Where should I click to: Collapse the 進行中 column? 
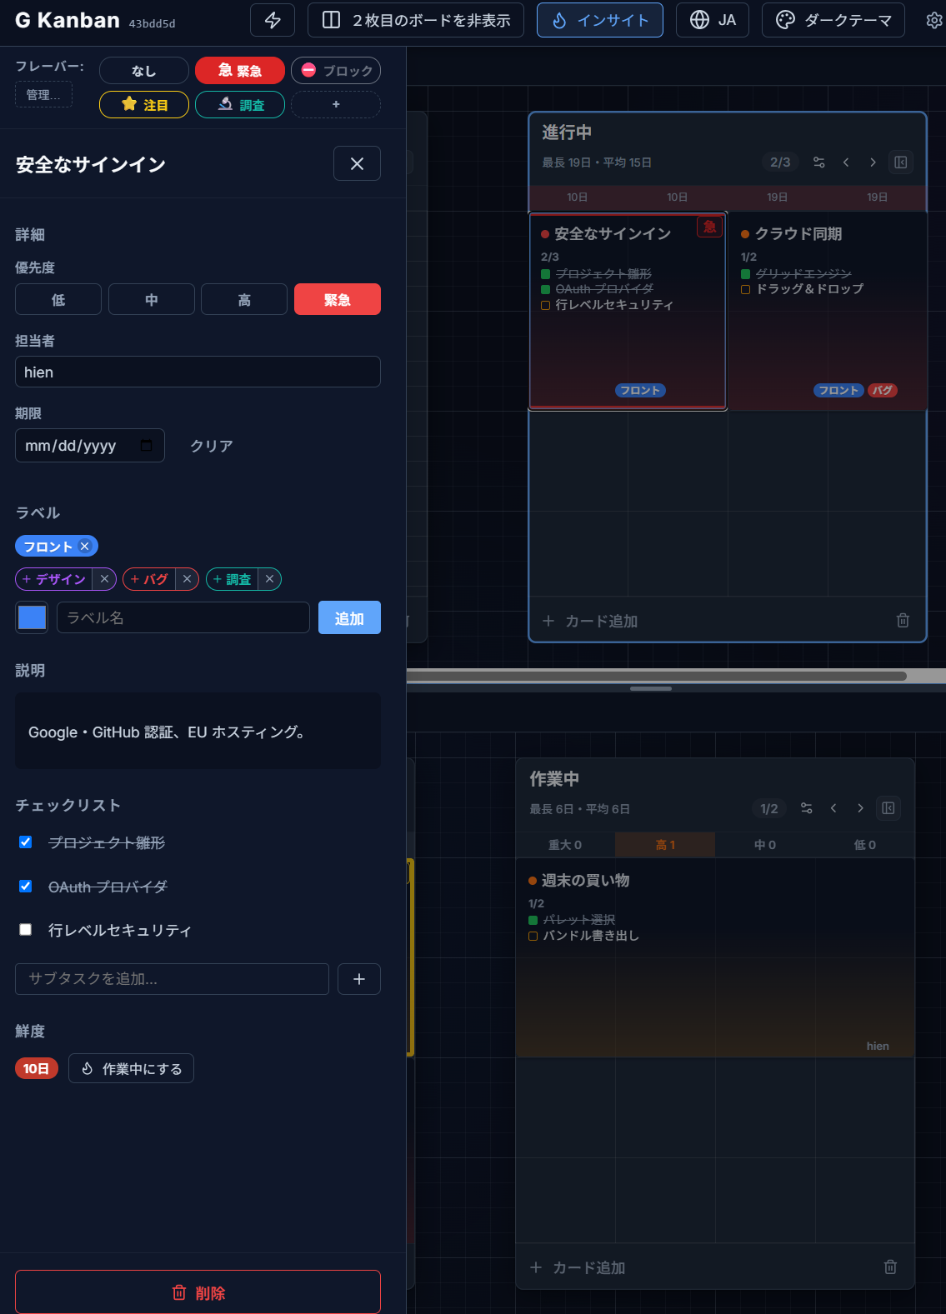coord(901,162)
